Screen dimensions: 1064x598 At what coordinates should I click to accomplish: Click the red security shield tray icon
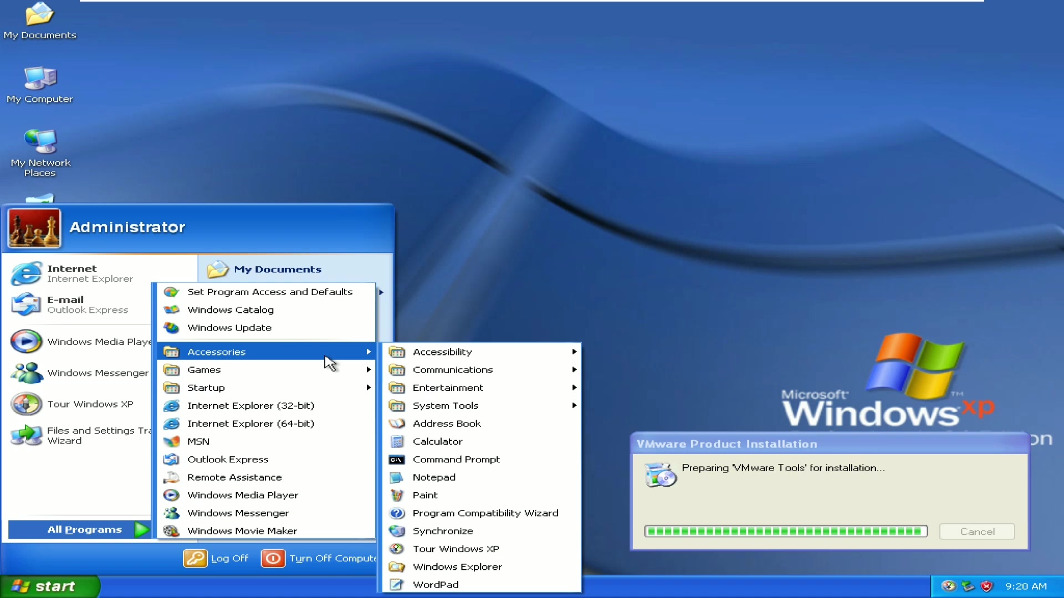point(987,586)
